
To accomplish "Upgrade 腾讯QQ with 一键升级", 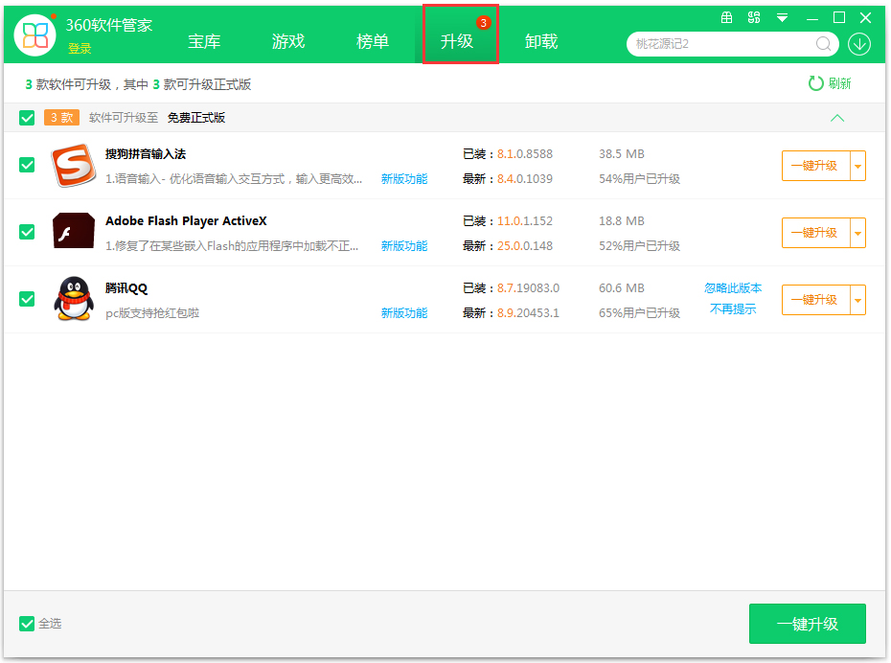I will click(x=816, y=300).
